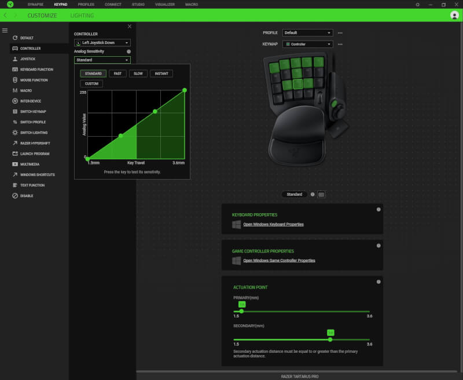Open the user account avatar
This screenshot has height=380, width=463.
[x=454, y=15]
